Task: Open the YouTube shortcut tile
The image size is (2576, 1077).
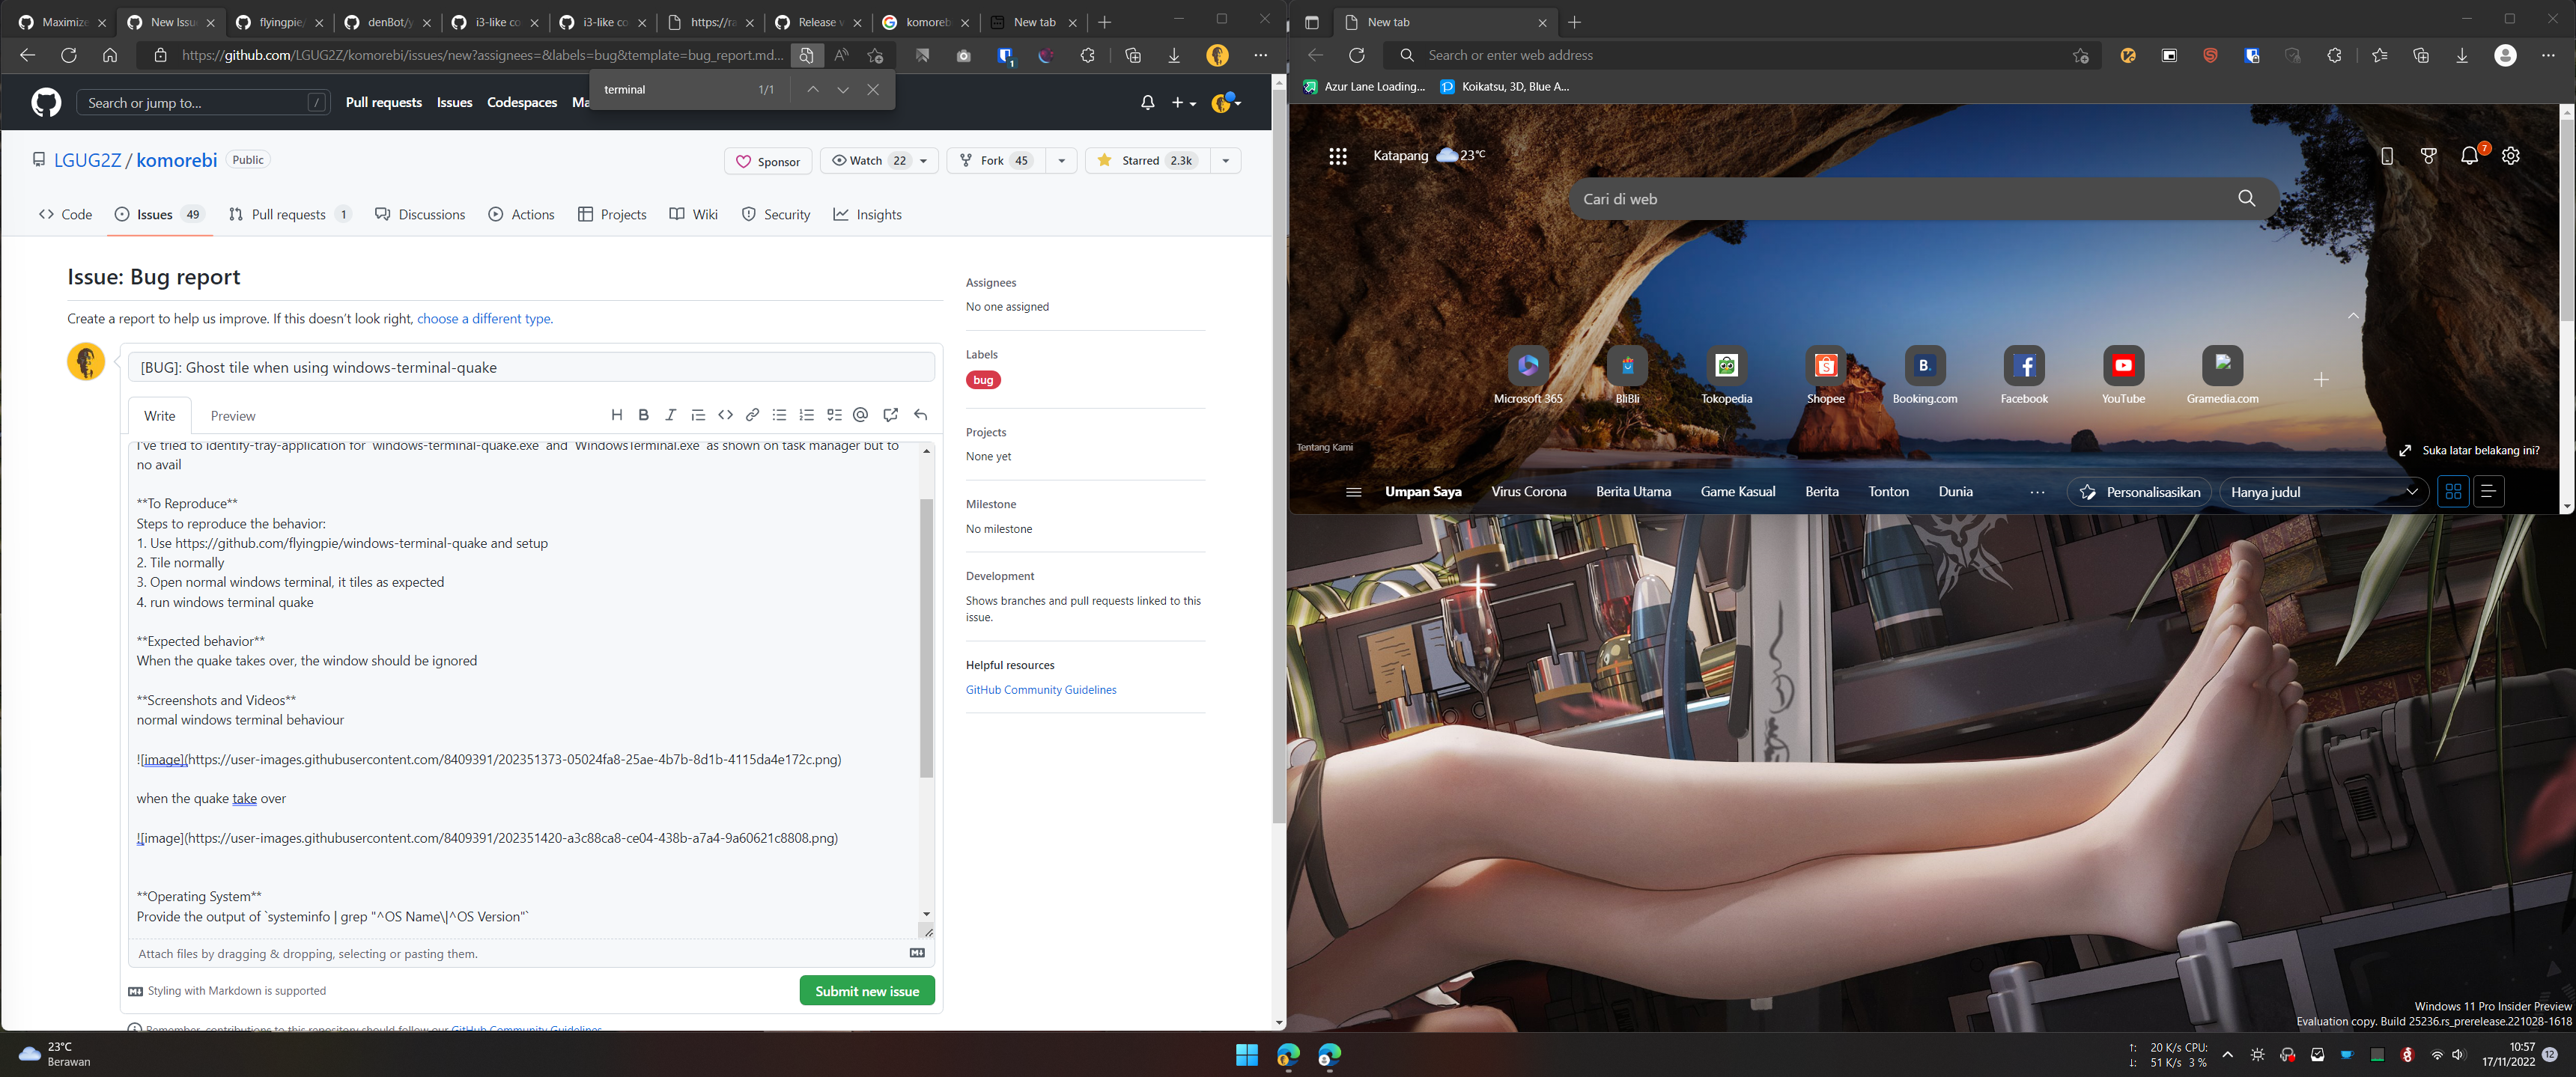Action: coord(2122,367)
